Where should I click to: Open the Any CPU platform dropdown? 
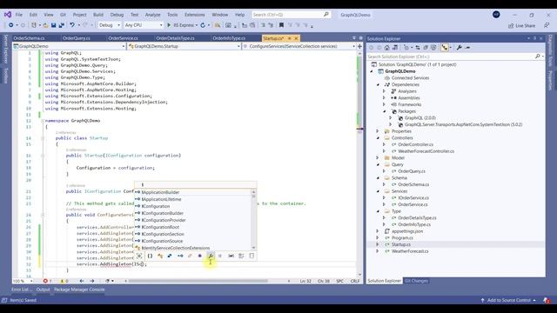tap(144, 25)
